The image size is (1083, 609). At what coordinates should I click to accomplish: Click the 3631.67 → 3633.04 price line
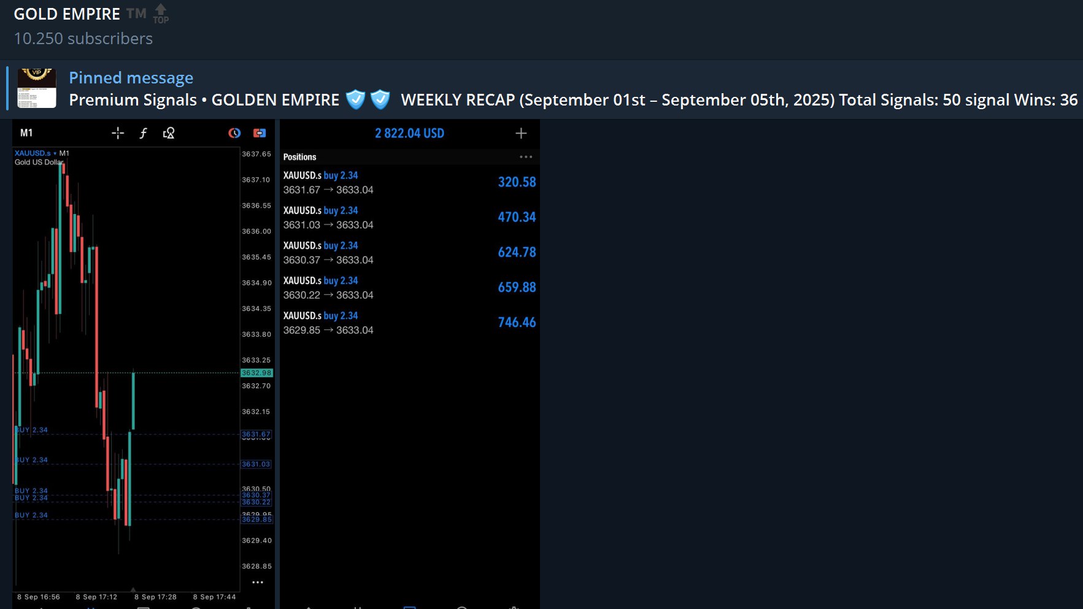(328, 190)
